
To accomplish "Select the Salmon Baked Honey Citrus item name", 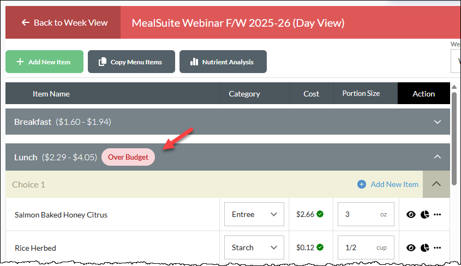I will [x=61, y=215].
